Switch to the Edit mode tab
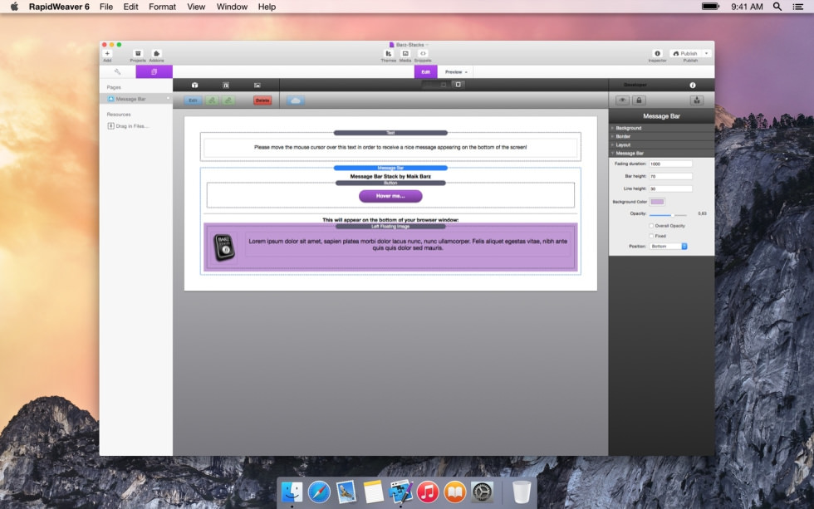The width and height of the screenshot is (814, 509). tap(425, 71)
